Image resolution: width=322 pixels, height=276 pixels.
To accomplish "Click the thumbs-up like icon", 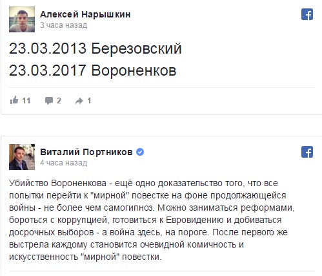I will pos(14,100).
